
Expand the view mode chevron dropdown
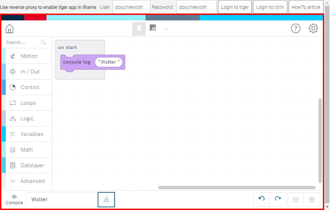pos(166,29)
